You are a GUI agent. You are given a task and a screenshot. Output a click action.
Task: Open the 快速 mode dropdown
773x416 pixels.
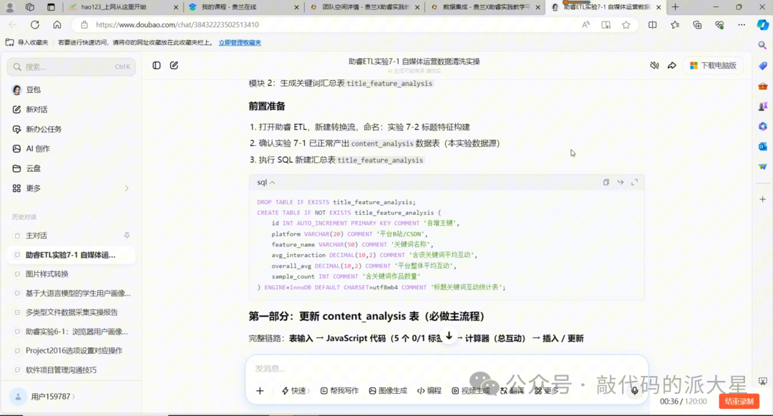[296, 390]
